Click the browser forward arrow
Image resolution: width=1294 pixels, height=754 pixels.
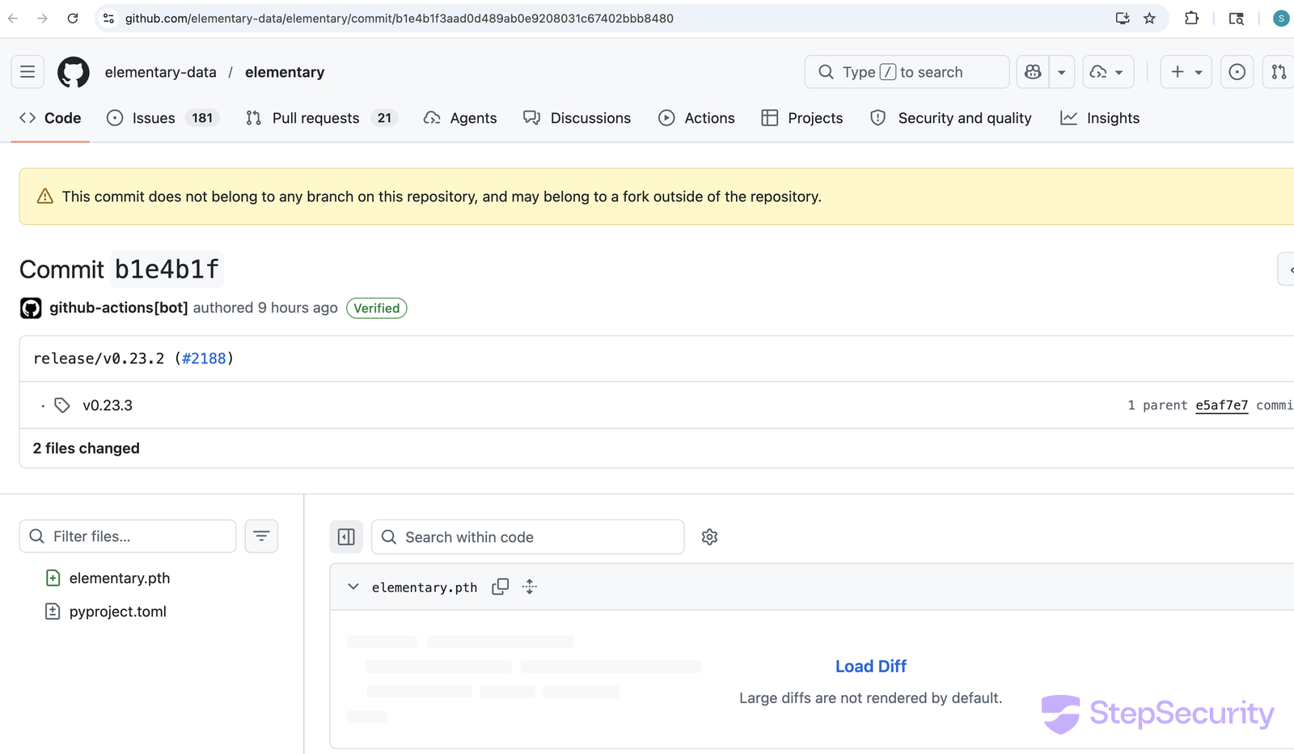click(x=42, y=18)
